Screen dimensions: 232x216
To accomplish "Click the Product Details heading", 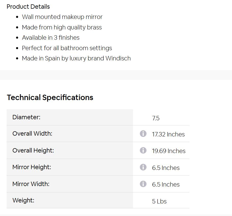I will tap(28, 7).
